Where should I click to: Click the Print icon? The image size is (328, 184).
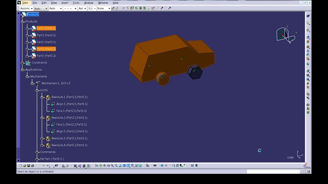tap(33, 166)
